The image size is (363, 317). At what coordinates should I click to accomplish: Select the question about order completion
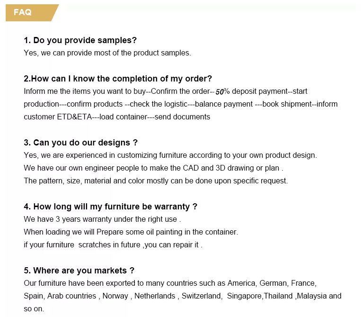(118, 79)
